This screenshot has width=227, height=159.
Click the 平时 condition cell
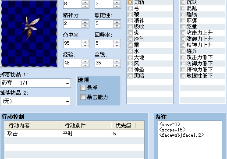click(x=67, y=134)
